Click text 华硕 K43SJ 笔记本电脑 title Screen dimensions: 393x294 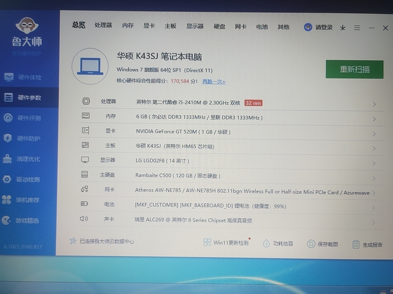click(x=159, y=57)
